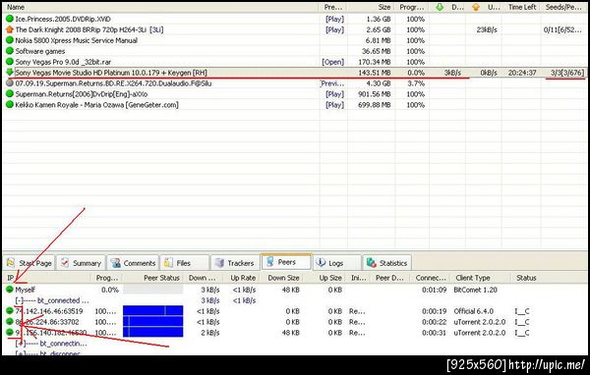Screen dimensions: 590x375
Task: Click the Trackers tab icon
Action: click(219, 263)
